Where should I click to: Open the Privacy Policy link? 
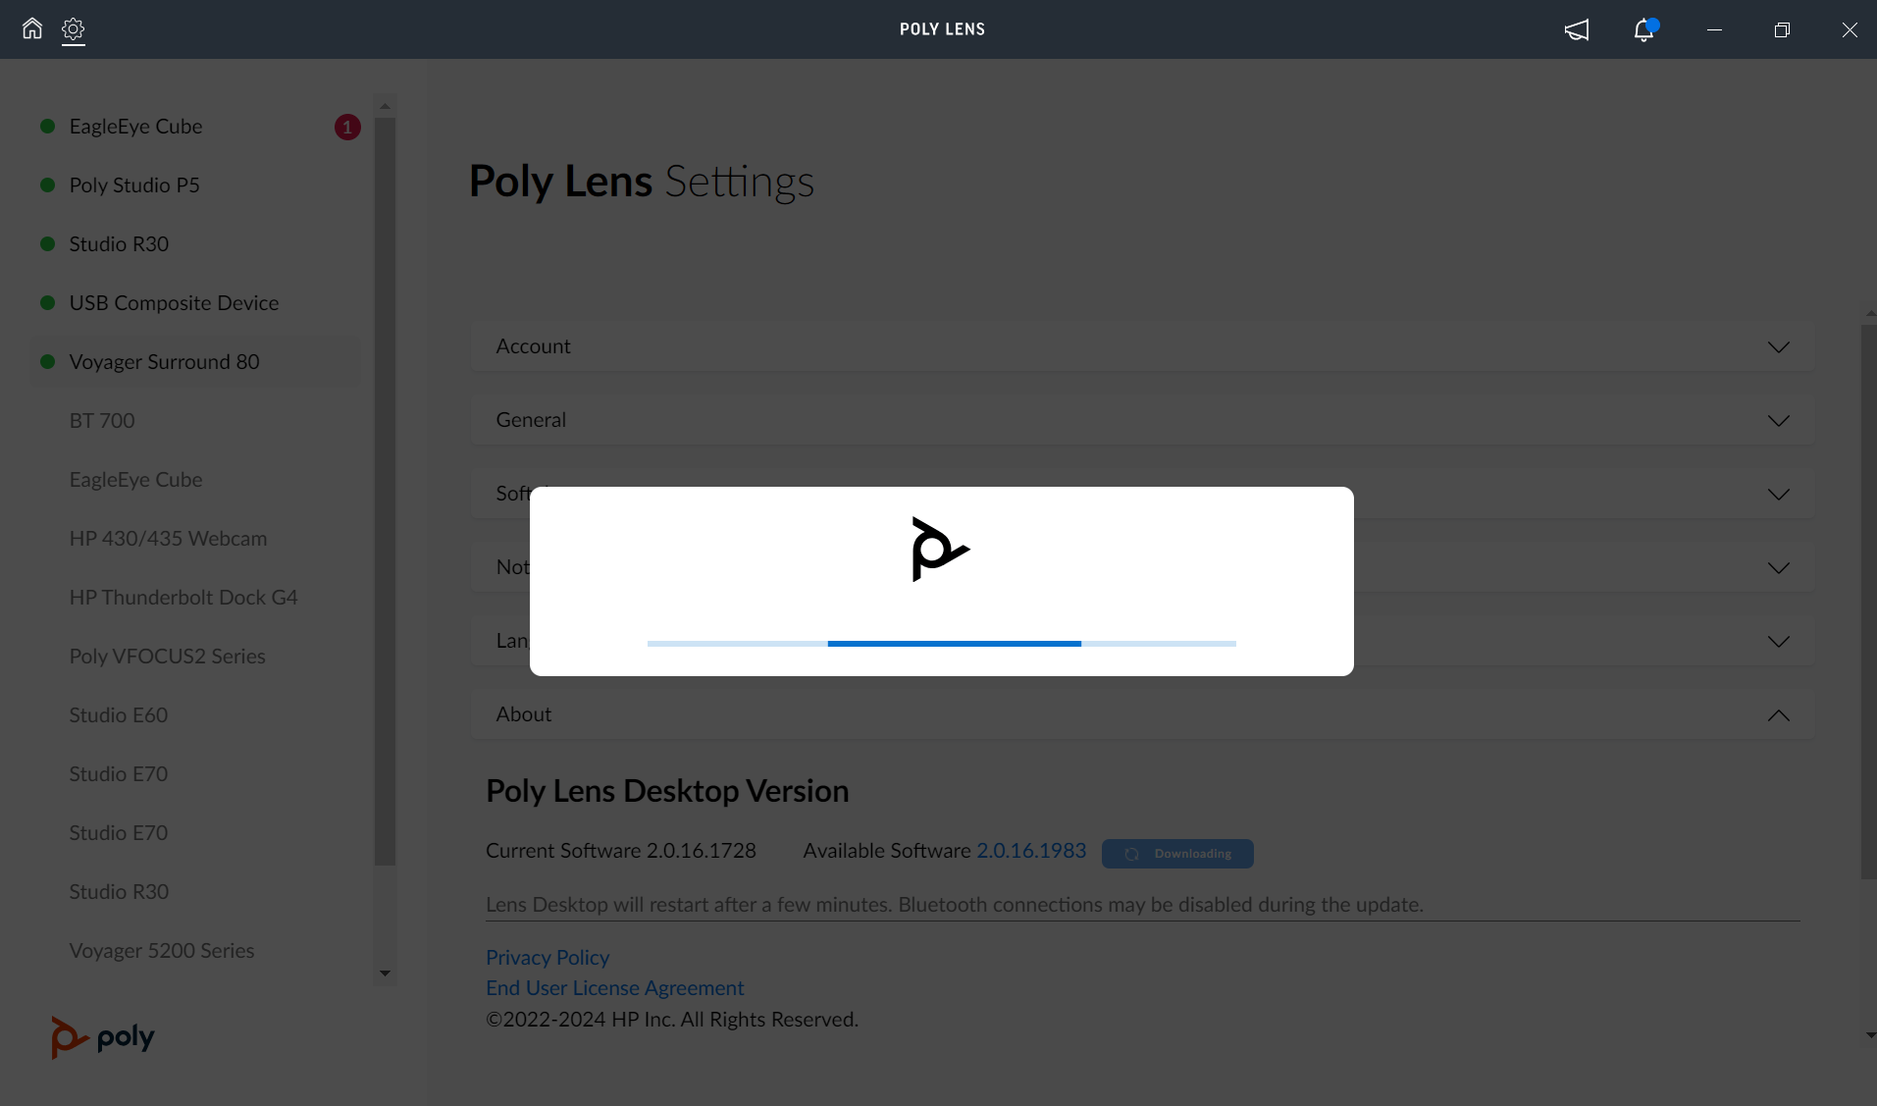[x=547, y=958]
